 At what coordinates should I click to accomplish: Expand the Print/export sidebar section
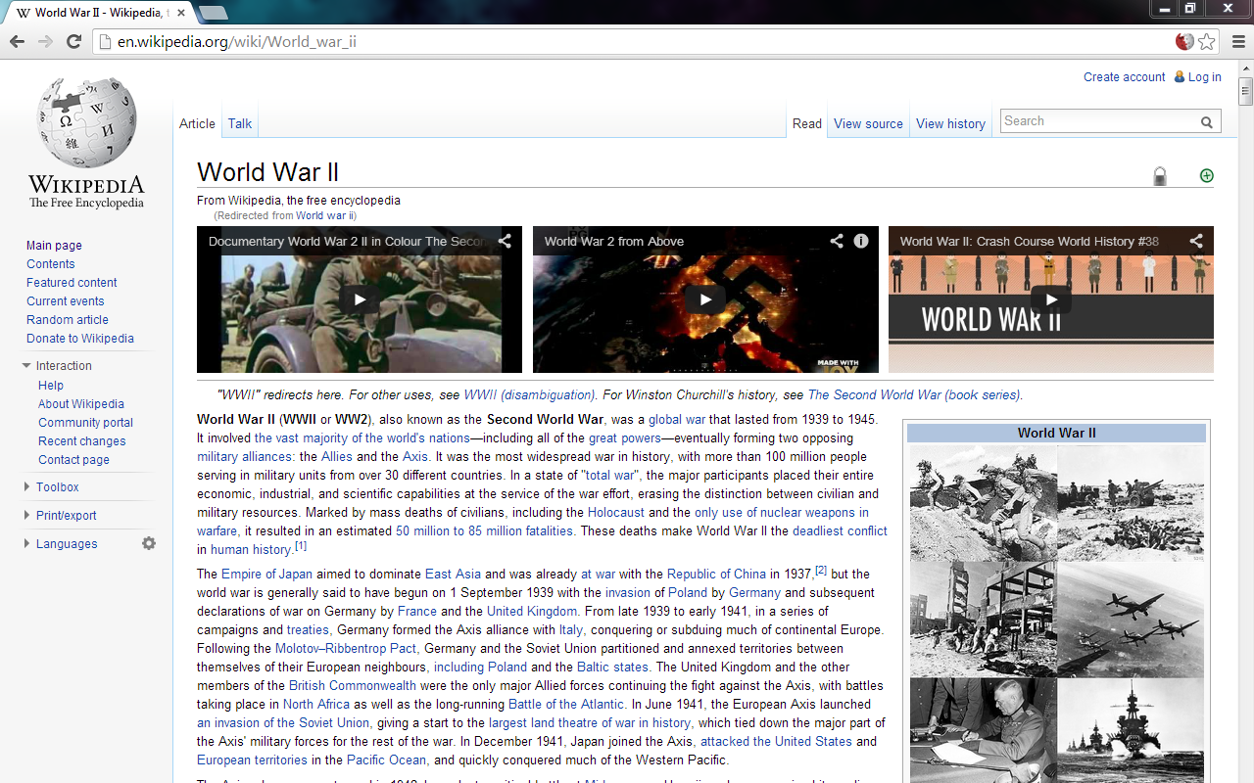coord(26,515)
